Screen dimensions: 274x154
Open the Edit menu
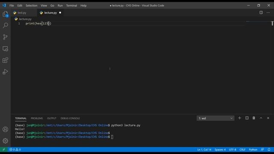20,6
